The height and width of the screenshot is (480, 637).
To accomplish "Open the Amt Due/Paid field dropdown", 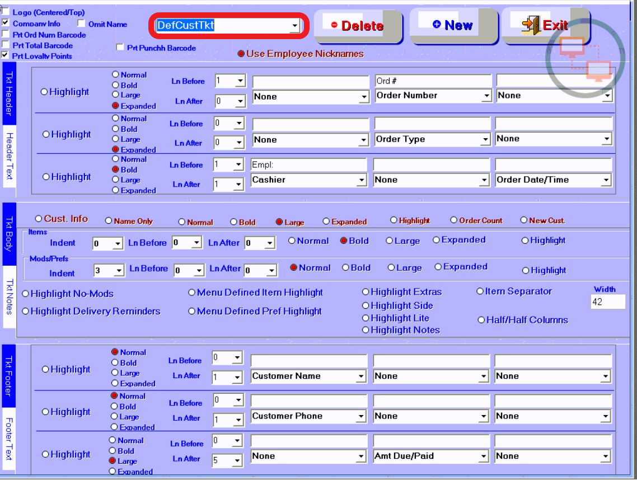I will click(x=483, y=457).
